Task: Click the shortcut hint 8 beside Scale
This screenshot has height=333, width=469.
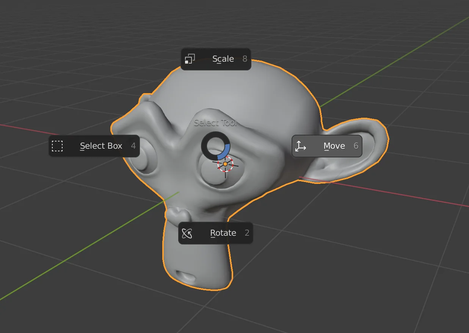Action: (245, 59)
